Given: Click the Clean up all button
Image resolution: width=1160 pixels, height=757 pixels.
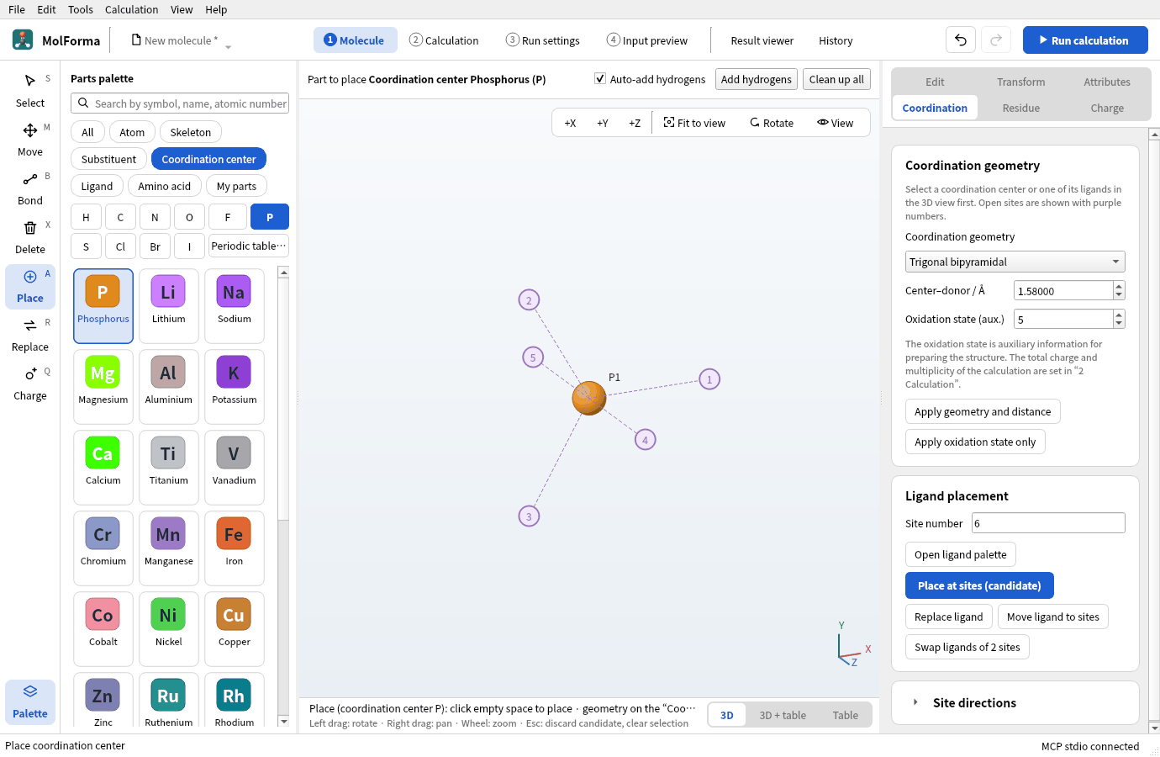Looking at the screenshot, I should coord(836,79).
